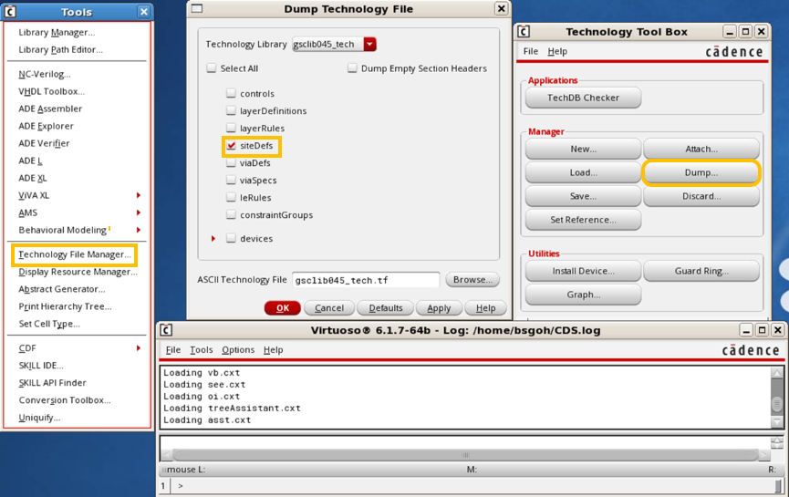
Task: Click Set Reference button
Action: coord(583,220)
